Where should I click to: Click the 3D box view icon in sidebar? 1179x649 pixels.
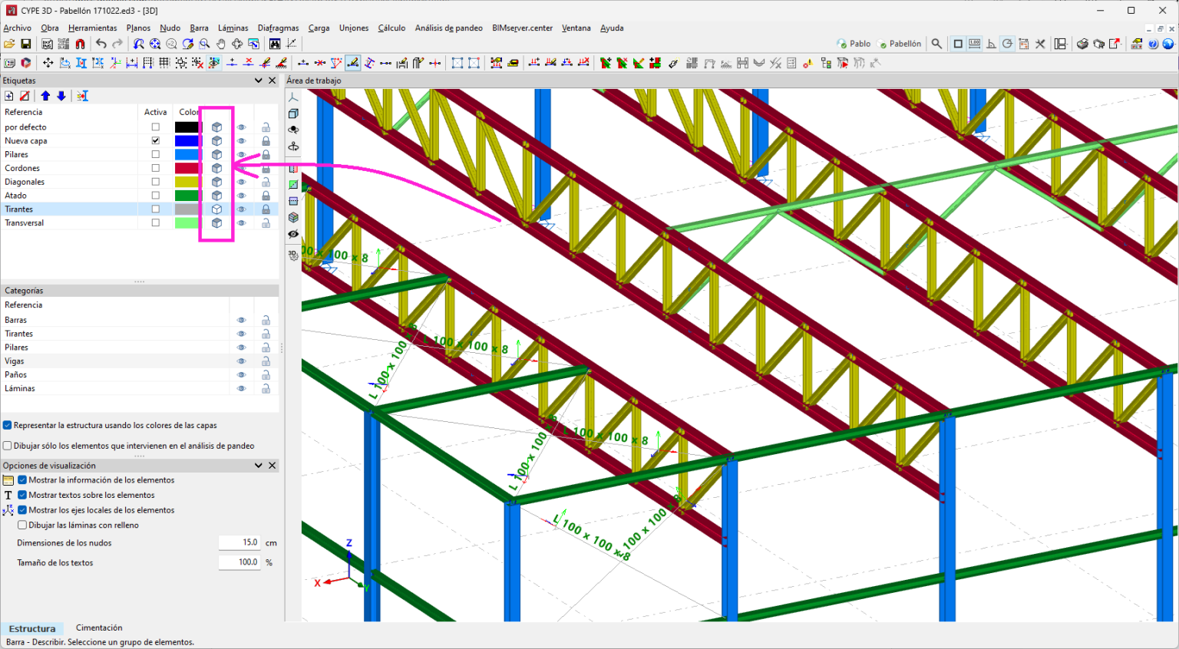293,114
